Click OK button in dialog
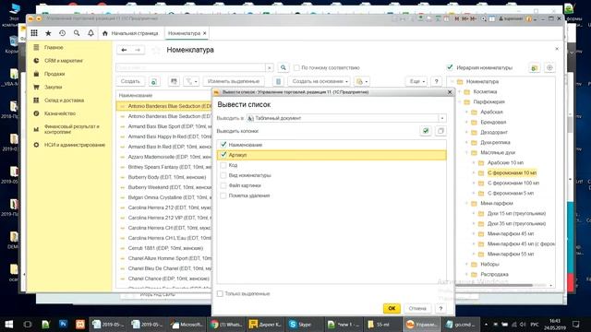The image size is (591, 332). pyautogui.click(x=392, y=308)
